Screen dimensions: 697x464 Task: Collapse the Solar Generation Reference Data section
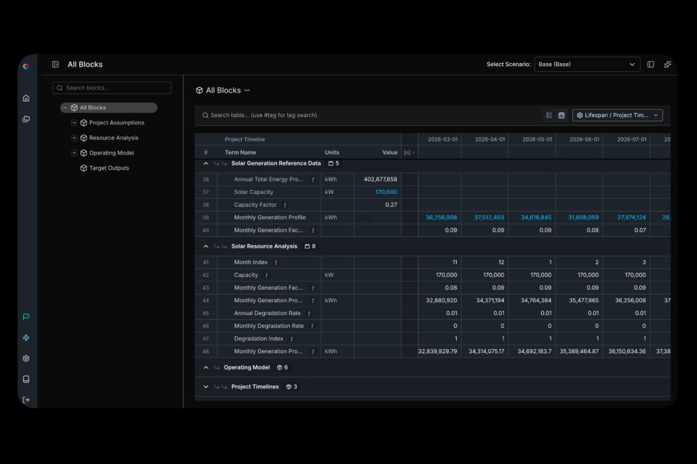206,163
